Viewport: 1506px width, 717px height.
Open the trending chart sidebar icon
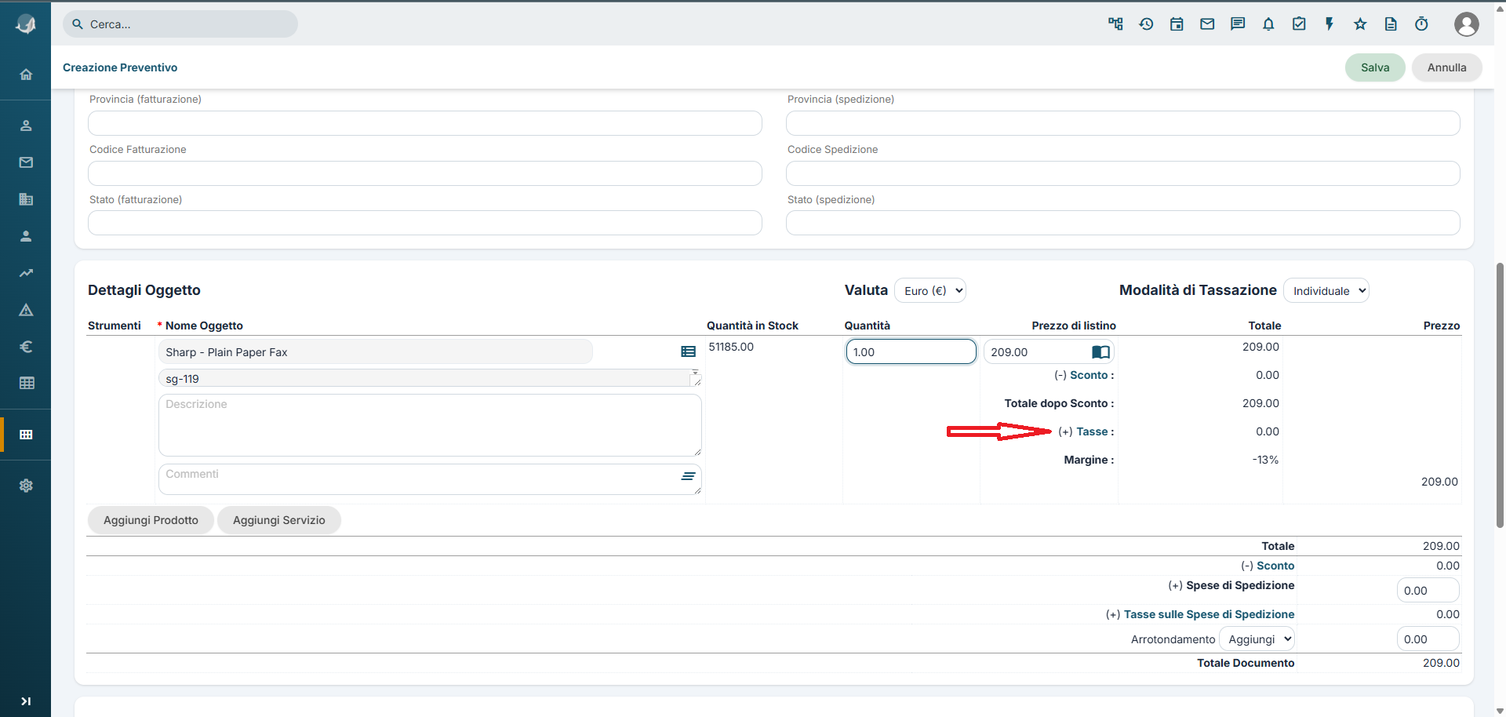[x=26, y=273]
